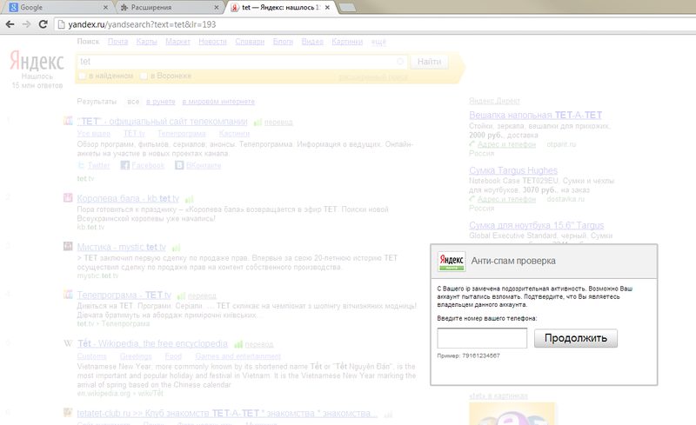Click the Yandex Mail logo in anti-spam popup
This screenshot has width=696, height=425.
pyautogui.click(x=452, y=262)
